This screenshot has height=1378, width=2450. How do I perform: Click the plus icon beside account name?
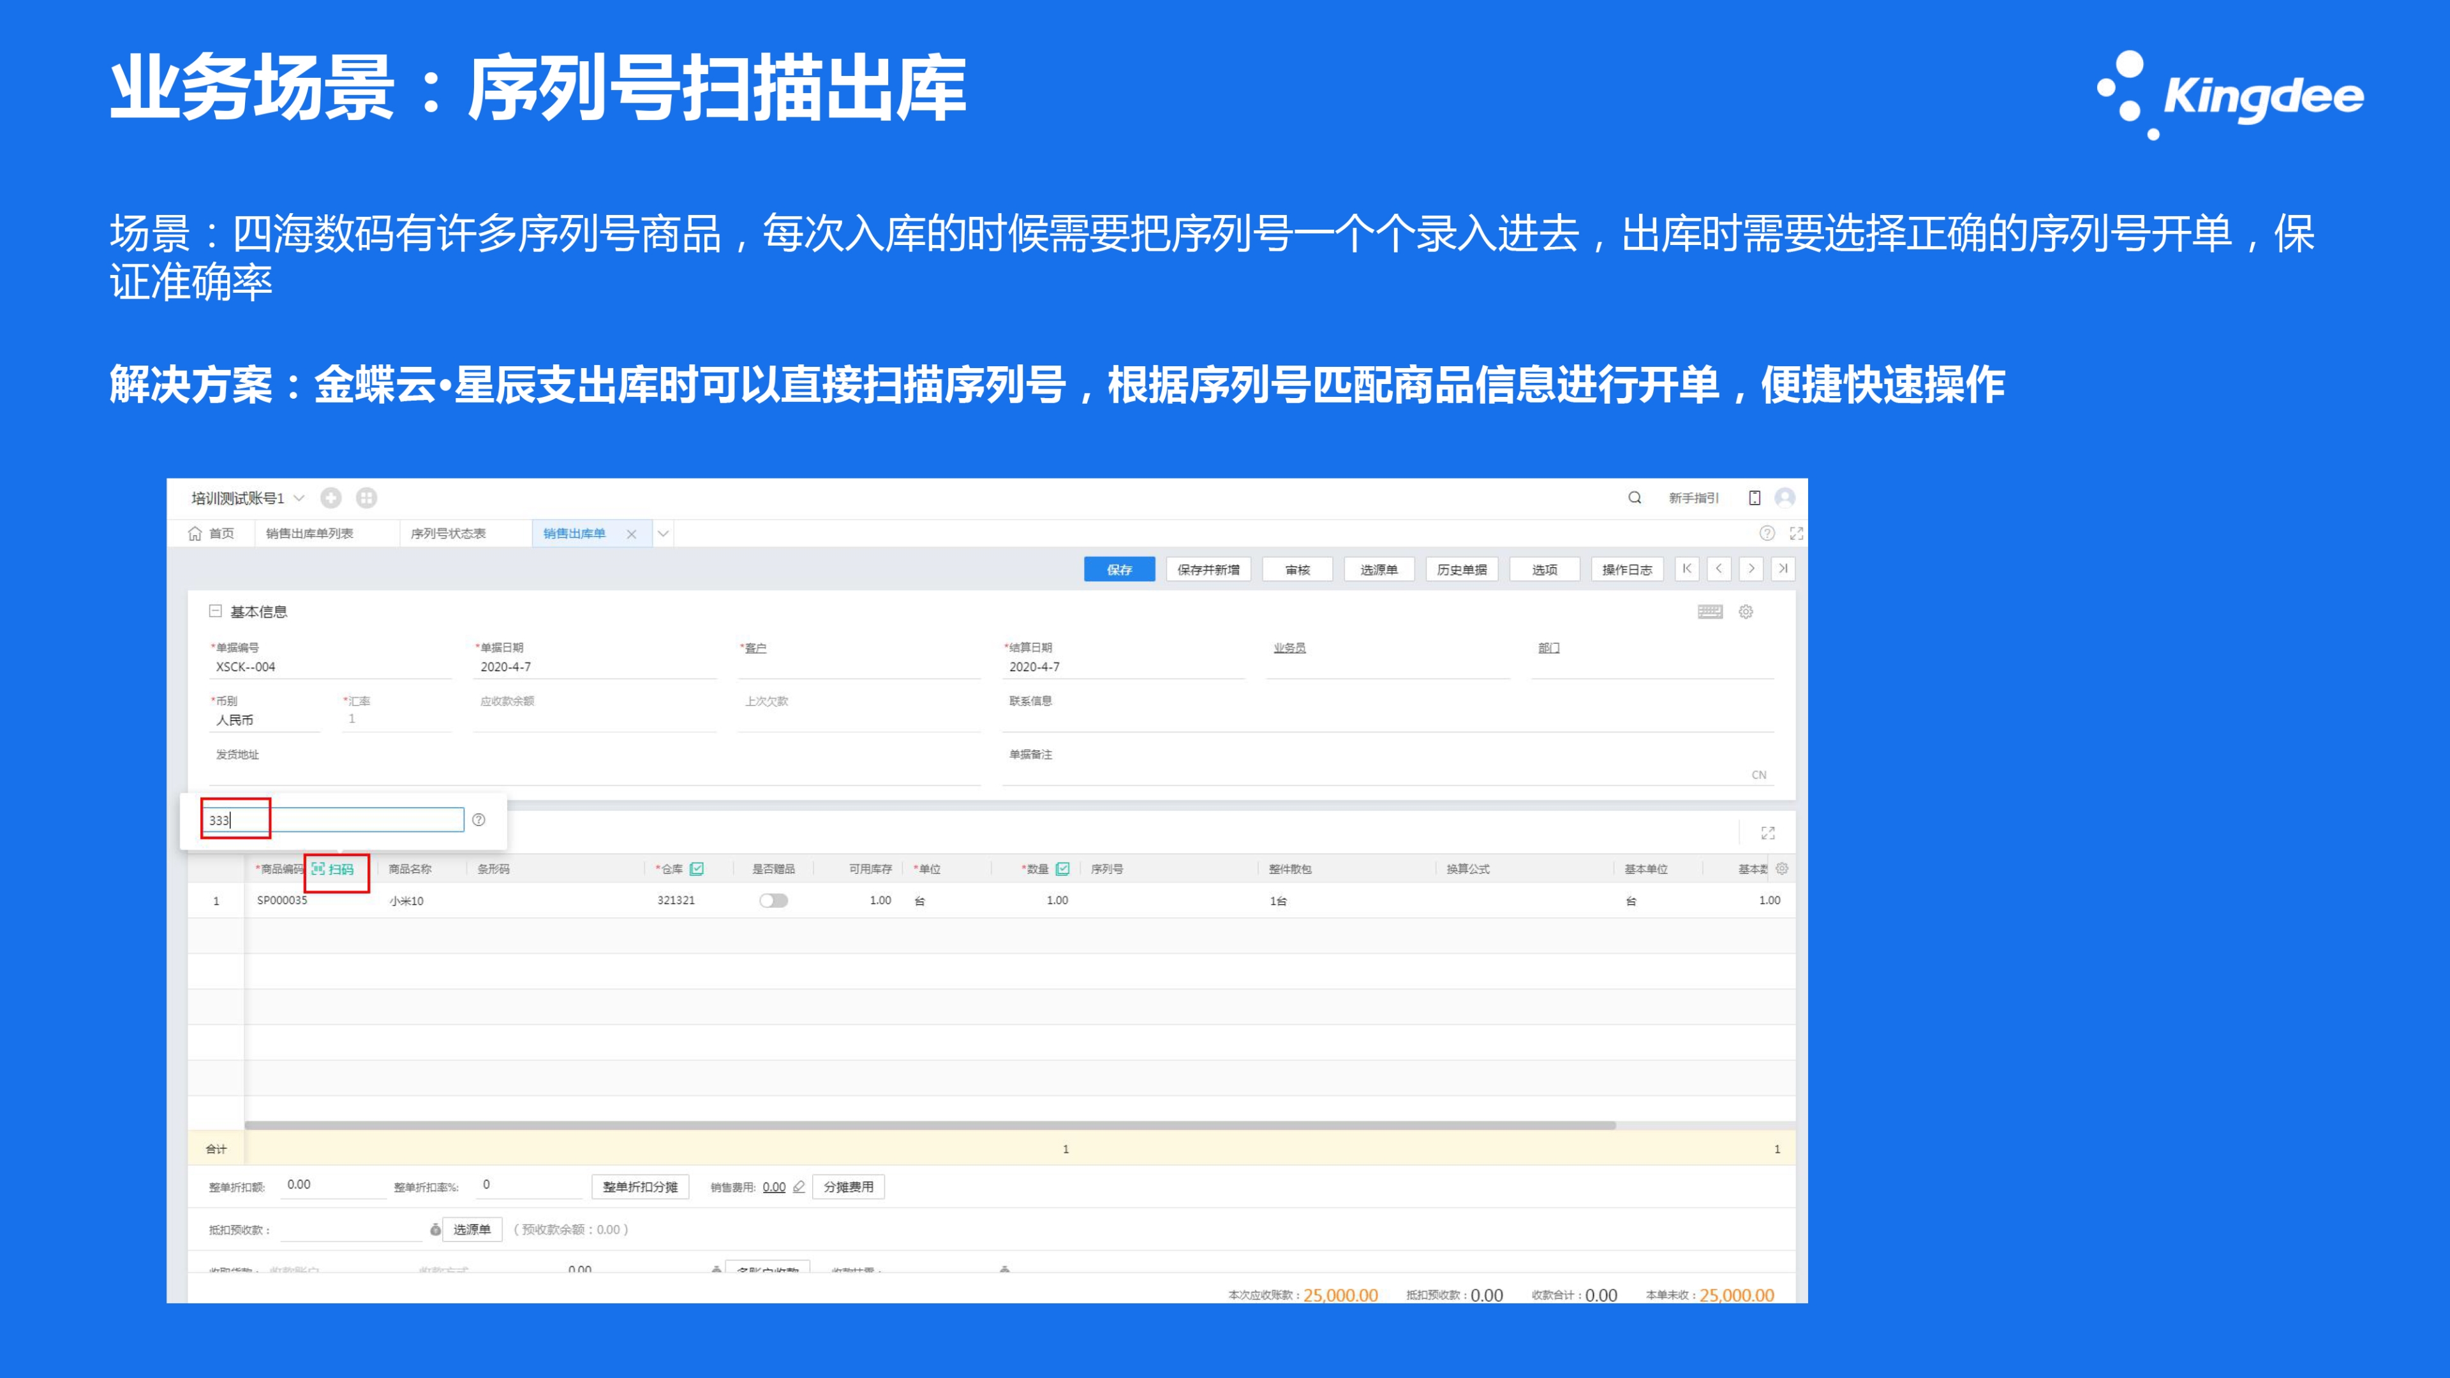(331, 498)
